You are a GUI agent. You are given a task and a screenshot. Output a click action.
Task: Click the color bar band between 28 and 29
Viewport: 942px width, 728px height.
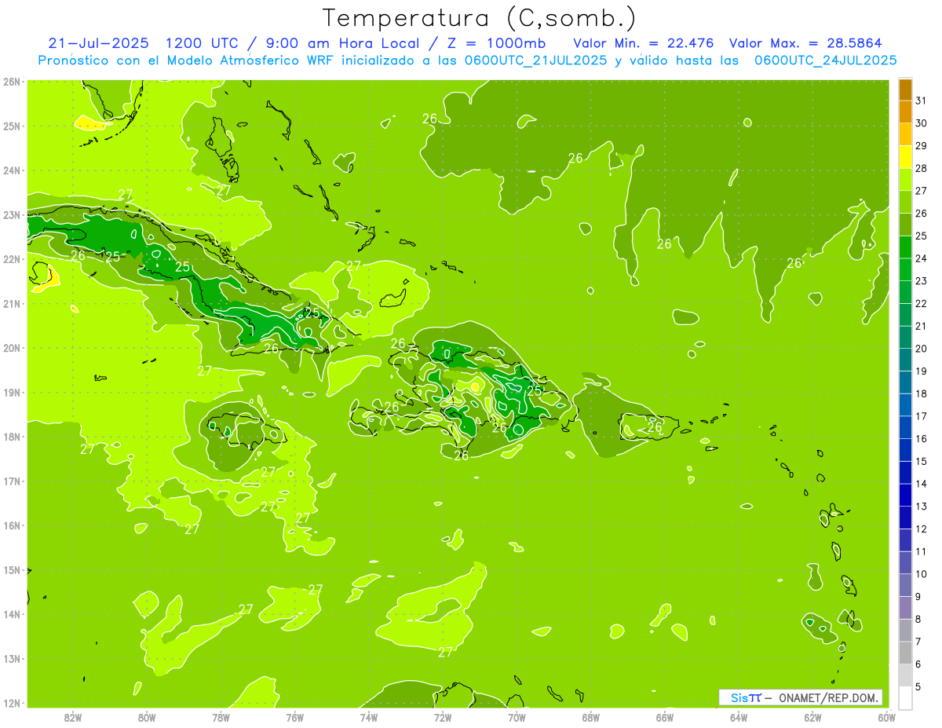(906, 157)
